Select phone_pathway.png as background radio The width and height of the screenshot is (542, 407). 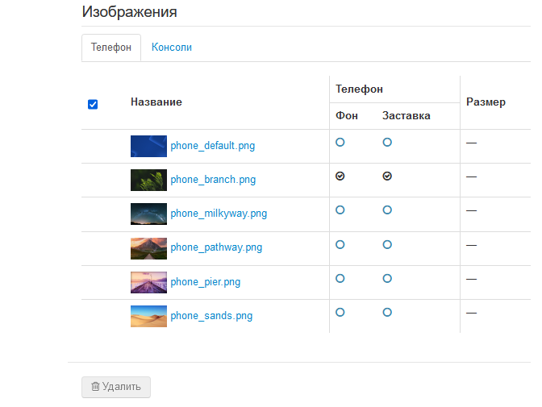[x=340, y=244]
